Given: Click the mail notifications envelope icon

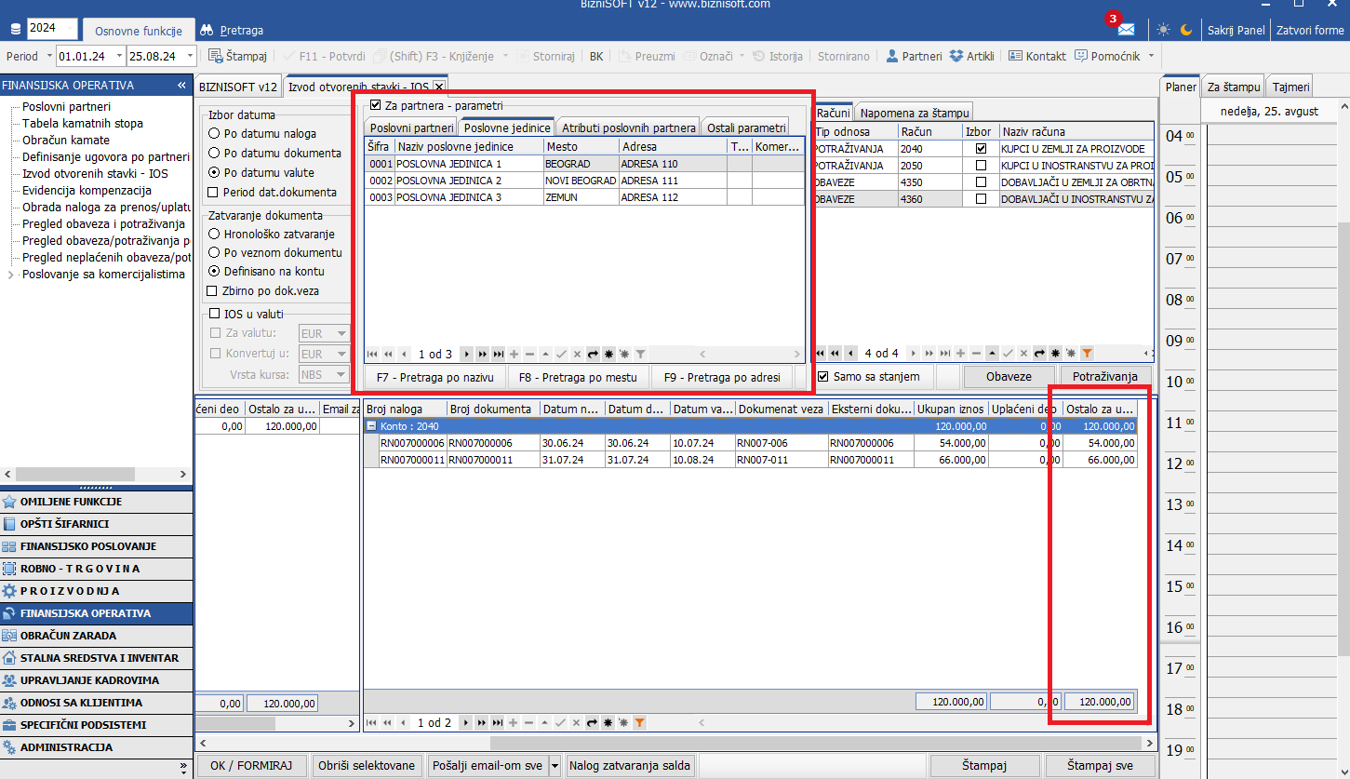Looking at the screenshot, I should [x=1126, y=30].
